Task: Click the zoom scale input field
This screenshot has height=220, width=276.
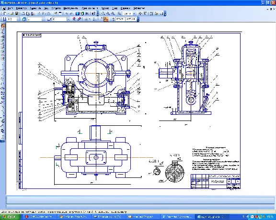Action: [x=127, y=13]
